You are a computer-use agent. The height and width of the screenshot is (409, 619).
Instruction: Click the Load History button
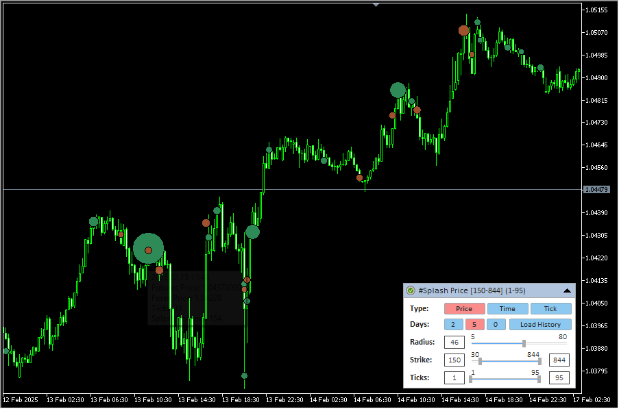(540, 325)
